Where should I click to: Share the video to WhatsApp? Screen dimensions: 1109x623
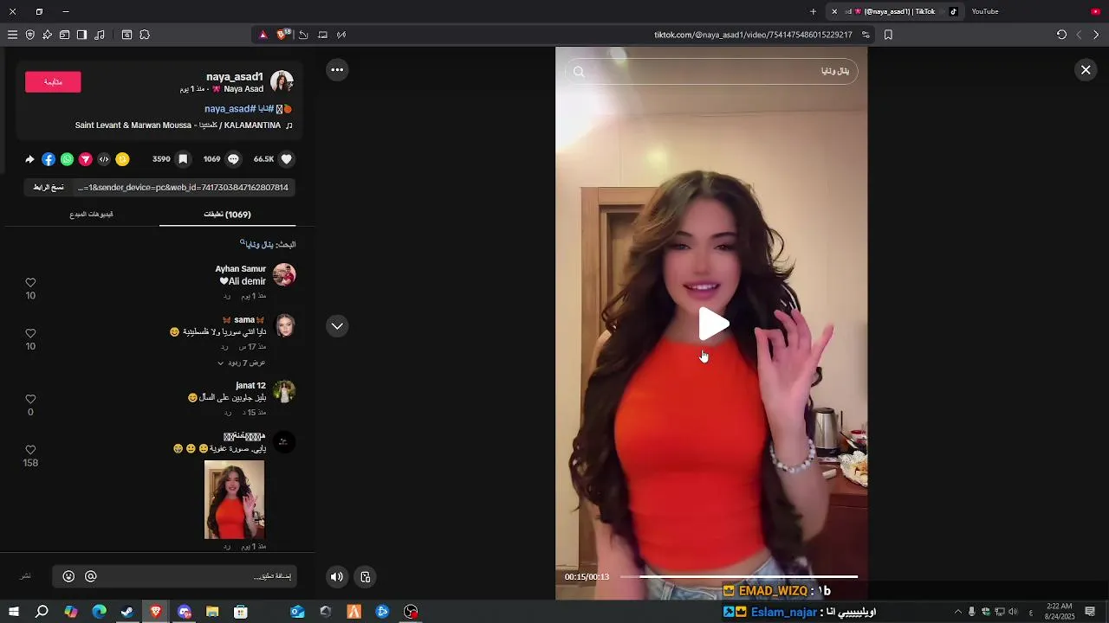[67, 159]
